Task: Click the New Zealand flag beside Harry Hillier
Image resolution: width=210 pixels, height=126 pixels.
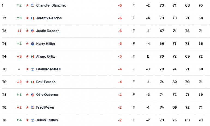Action: coord(32,44)
